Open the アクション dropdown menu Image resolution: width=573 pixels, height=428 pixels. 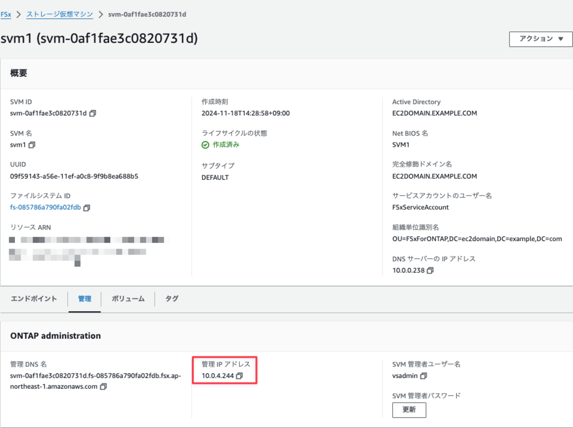click(541, 39)
